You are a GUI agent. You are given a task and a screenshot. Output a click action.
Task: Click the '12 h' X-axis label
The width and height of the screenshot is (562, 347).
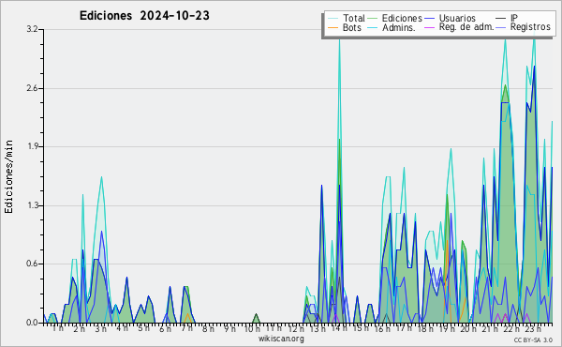pos(296,328)
